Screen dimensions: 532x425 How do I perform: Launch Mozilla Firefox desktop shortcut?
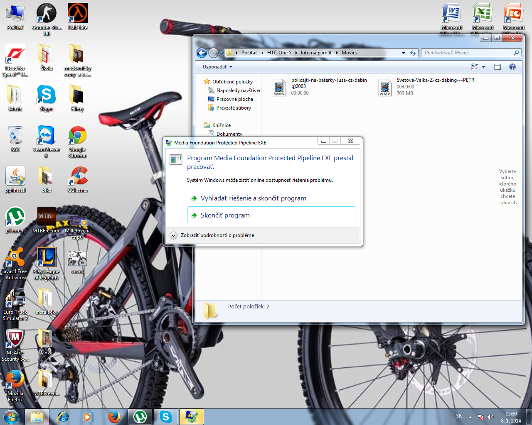[15, 386]
